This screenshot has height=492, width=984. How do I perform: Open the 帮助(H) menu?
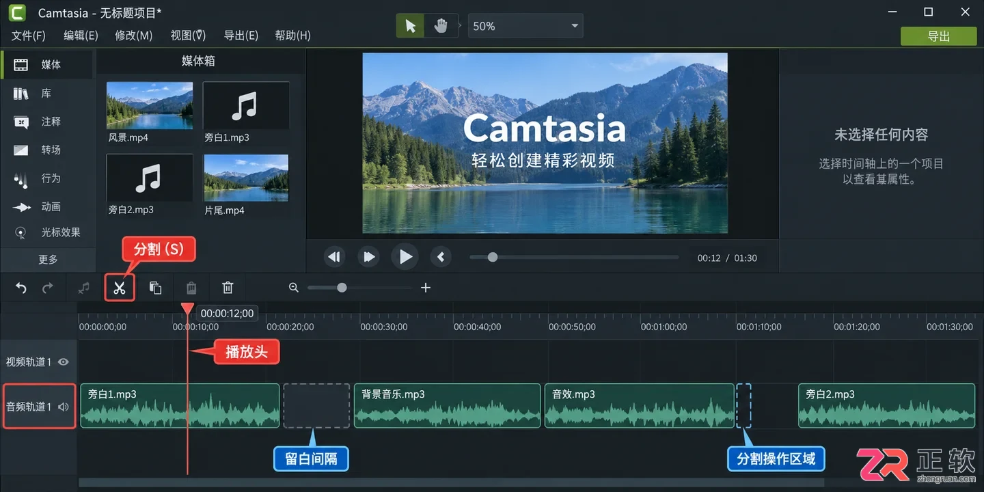[292, 36]
